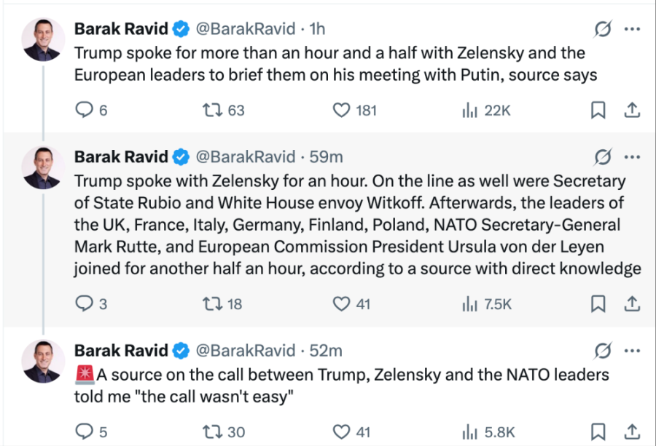Image resolution: width=656 pixels, height=446 pixels.
Task: Like the "call wasn't easy" tweet
Action: tap(342, 431)
